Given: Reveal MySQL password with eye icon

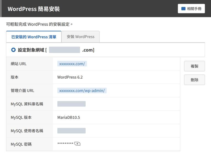Looking at the screenshot, I should [x=77, y=144].
